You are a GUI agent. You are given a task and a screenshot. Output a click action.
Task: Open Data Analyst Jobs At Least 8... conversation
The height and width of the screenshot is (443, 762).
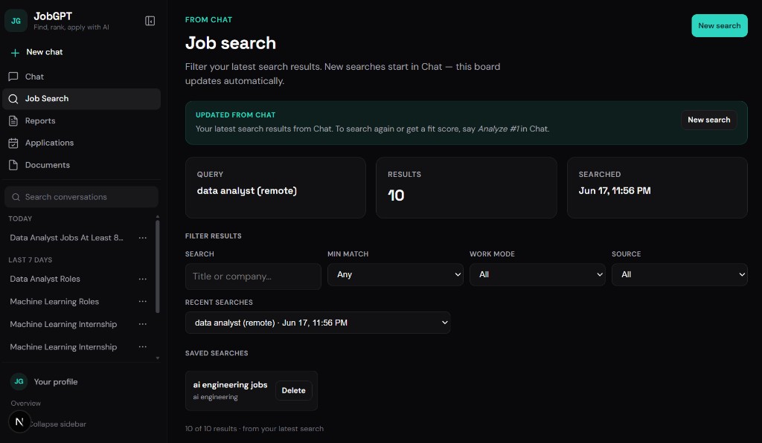point(66,238)
